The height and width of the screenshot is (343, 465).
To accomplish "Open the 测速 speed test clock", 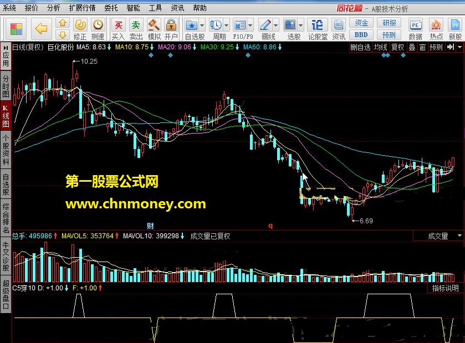I will (x=98, y=29).
